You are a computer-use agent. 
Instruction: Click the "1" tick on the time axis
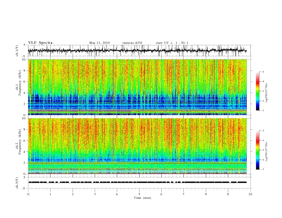[50, 194]
